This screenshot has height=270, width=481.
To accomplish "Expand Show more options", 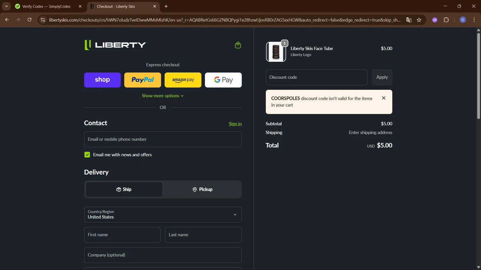I will (x=163, y=96).
